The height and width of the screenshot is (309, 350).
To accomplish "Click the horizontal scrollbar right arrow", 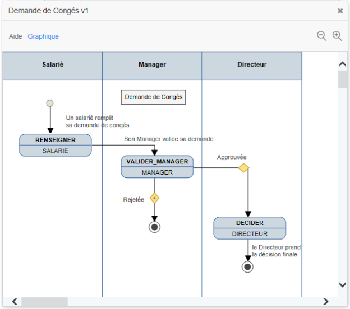I will coord(326,302).
